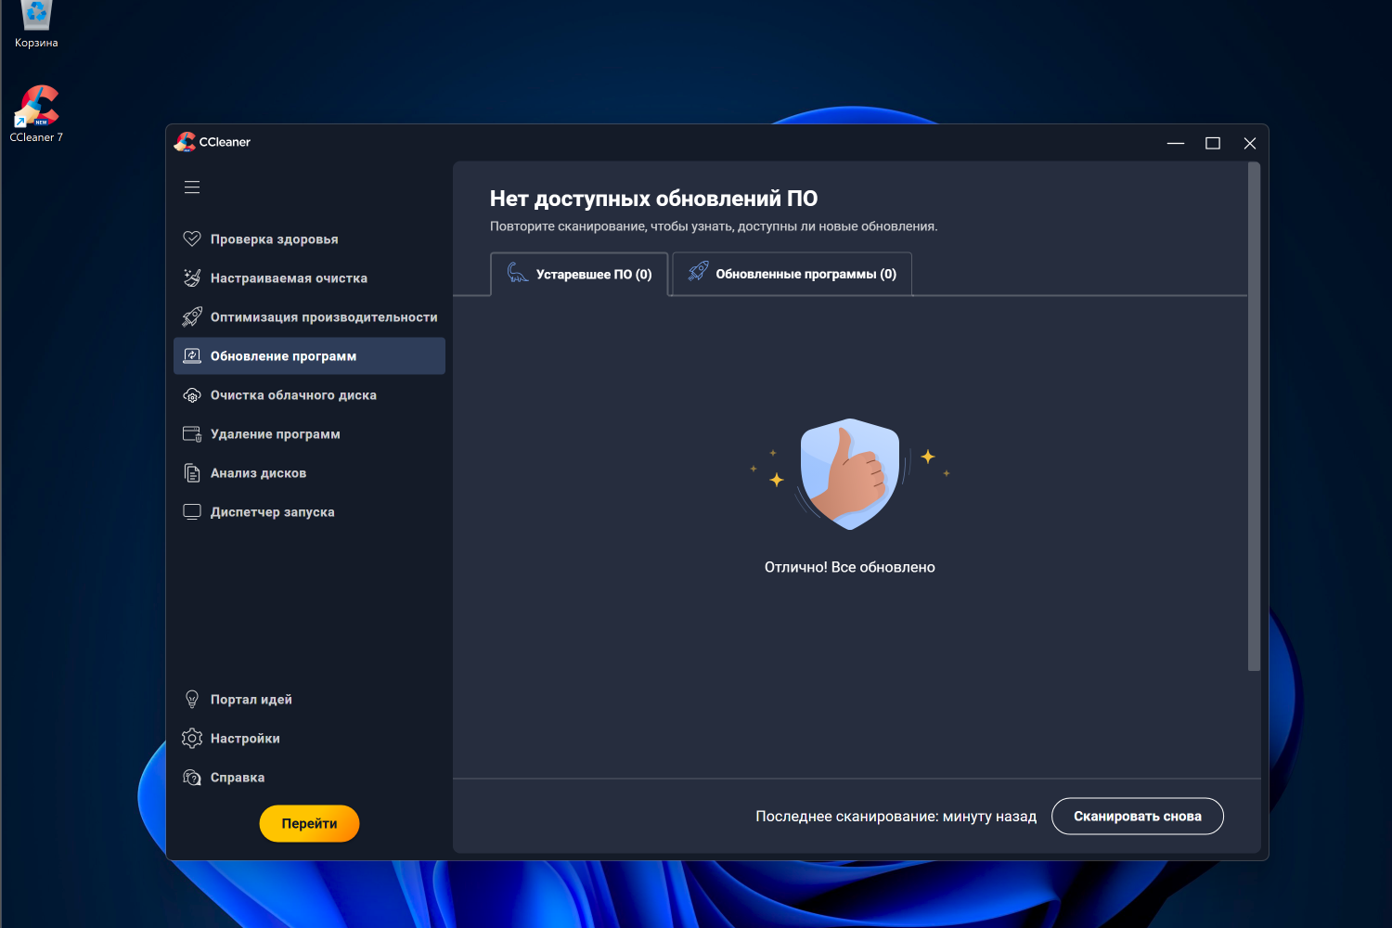Close the CCleaner window
Viewport: 1392px width, 928px height.
(1250, 143)
